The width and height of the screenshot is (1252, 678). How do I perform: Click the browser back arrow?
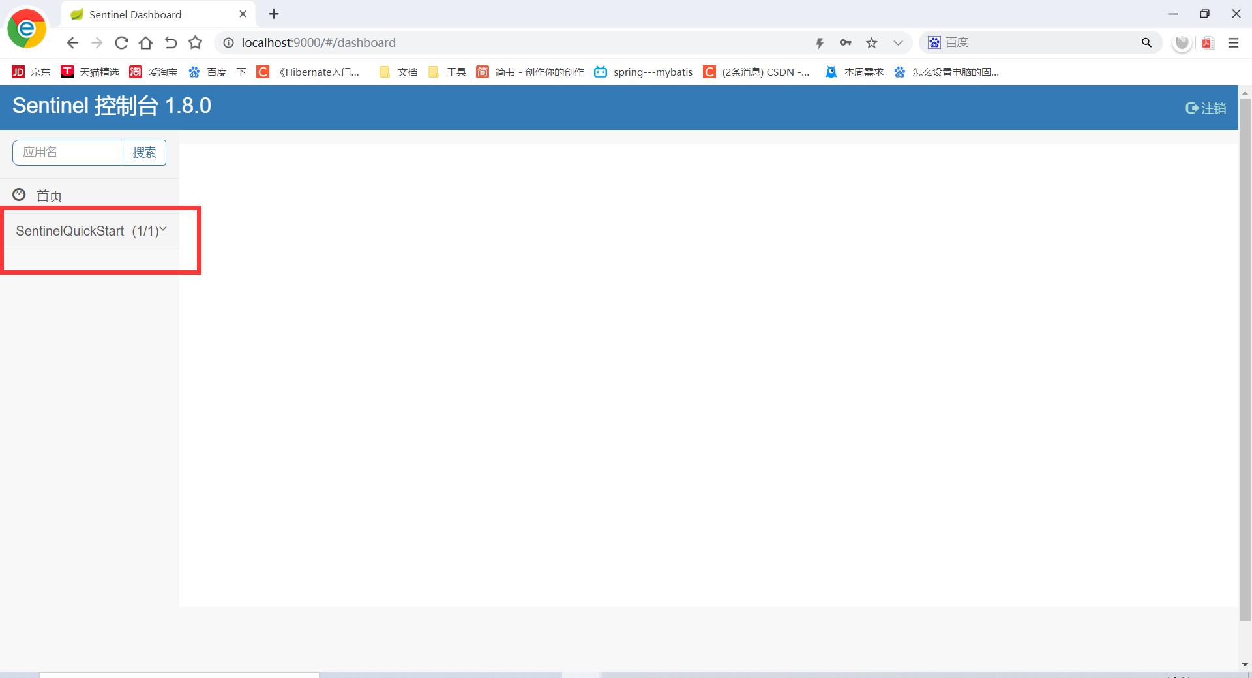(72, 43)
